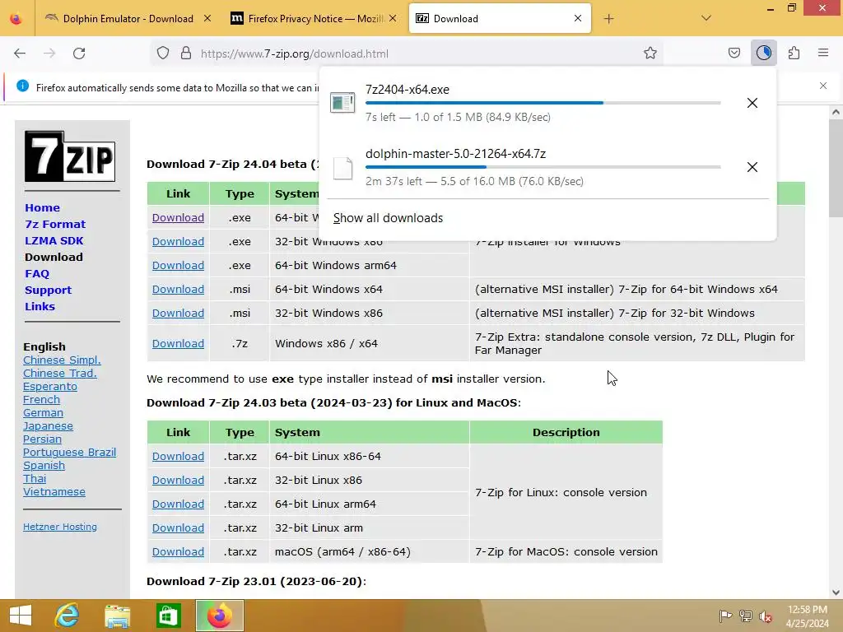Click the dolphin-master download progress bar
The width and height of the screenshot is (843, 632).
click(x=543, y=167)
